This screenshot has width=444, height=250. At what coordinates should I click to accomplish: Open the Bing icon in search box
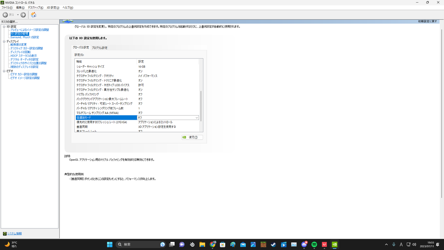coord(162,244)
